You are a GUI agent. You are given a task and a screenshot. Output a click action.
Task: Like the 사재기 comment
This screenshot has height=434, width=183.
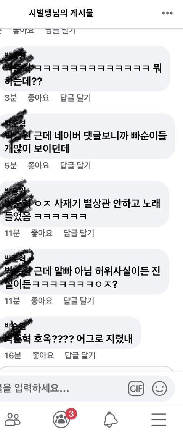42,233
